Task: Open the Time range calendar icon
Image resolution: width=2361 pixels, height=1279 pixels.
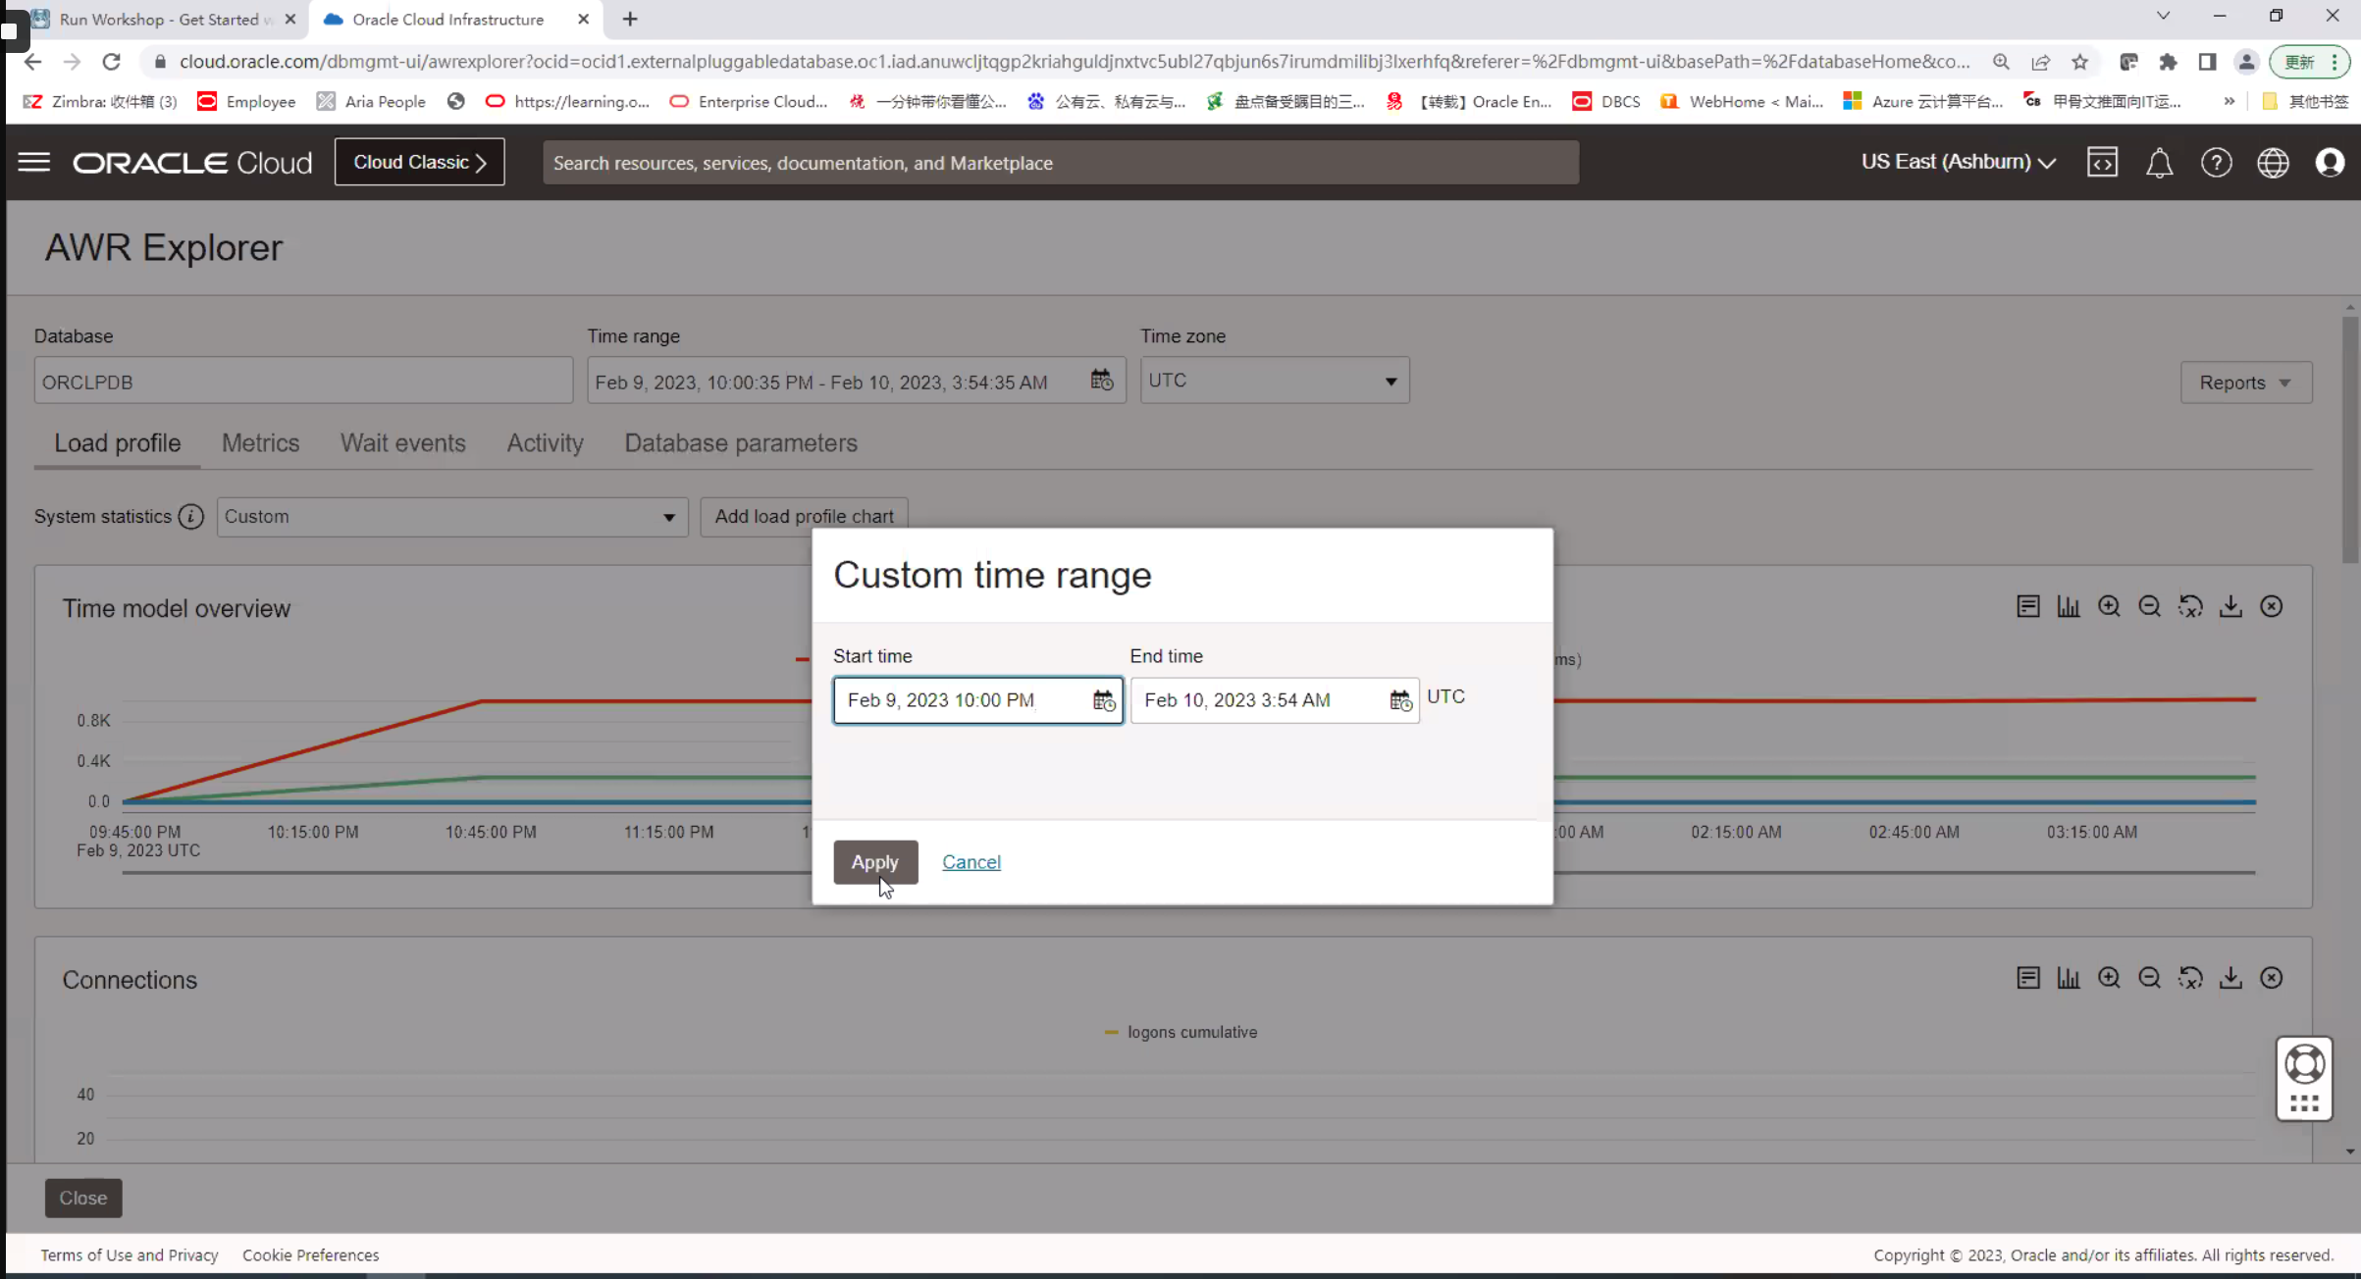Action: pyautogui.click(x=1101, y=381)
